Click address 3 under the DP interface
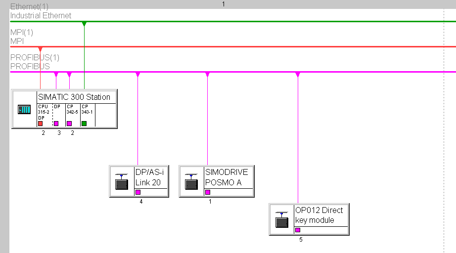 tap(59, 133)
